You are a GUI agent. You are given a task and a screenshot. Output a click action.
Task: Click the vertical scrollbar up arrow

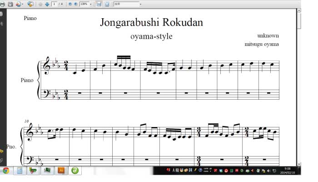pos(299,10)
